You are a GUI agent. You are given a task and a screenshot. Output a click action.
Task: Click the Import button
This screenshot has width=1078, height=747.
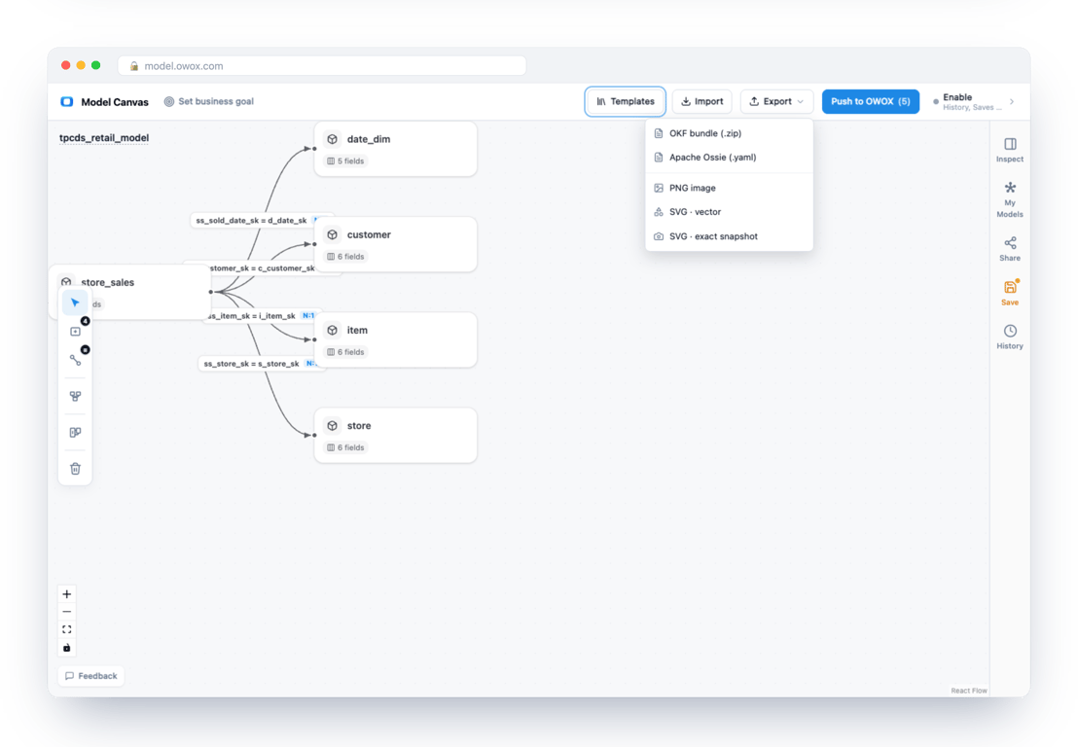point(701,101)
